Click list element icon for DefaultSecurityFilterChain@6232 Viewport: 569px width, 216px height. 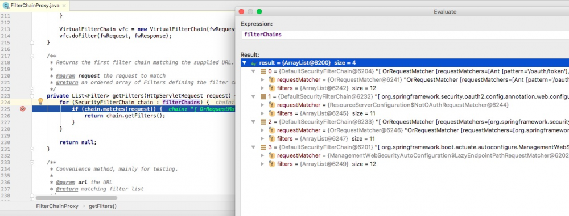pos(263,96)
